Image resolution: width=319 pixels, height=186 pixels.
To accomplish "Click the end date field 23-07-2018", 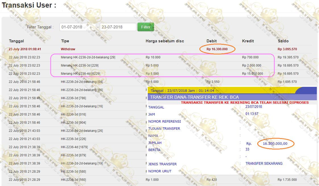I will (x=118, y=27).
